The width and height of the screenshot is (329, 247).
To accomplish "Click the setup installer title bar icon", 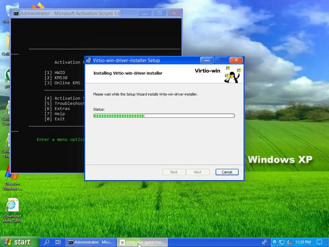I will pyautogui.click(x=89, y=60).
